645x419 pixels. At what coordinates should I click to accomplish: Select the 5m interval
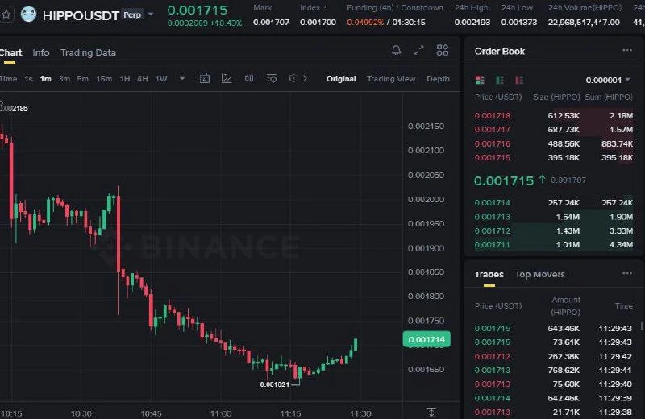pos(83,78)
